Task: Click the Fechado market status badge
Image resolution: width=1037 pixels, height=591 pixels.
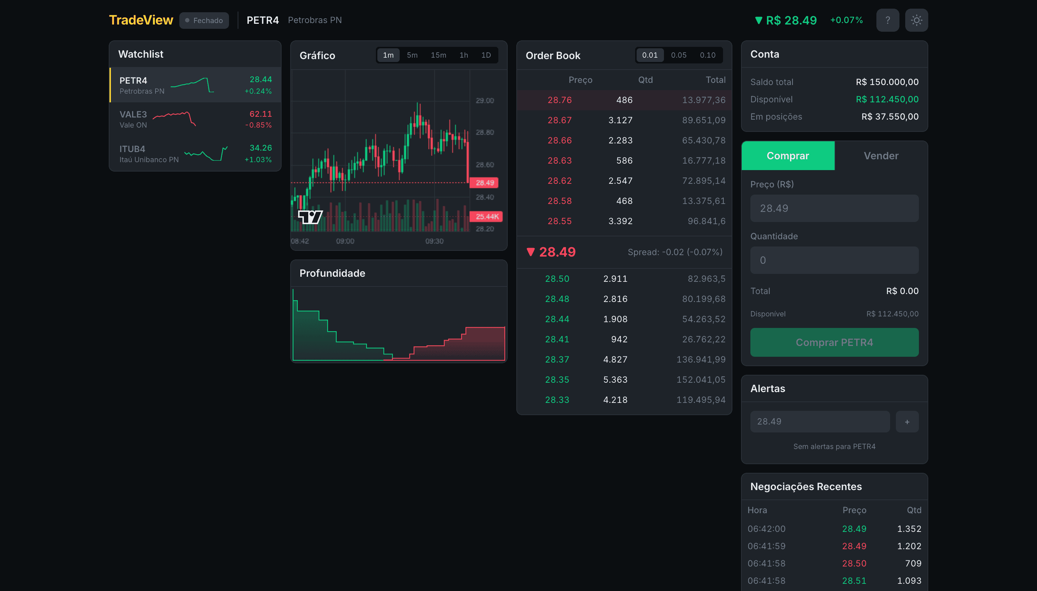Action: pyautogui.click(x=204, y=20)
